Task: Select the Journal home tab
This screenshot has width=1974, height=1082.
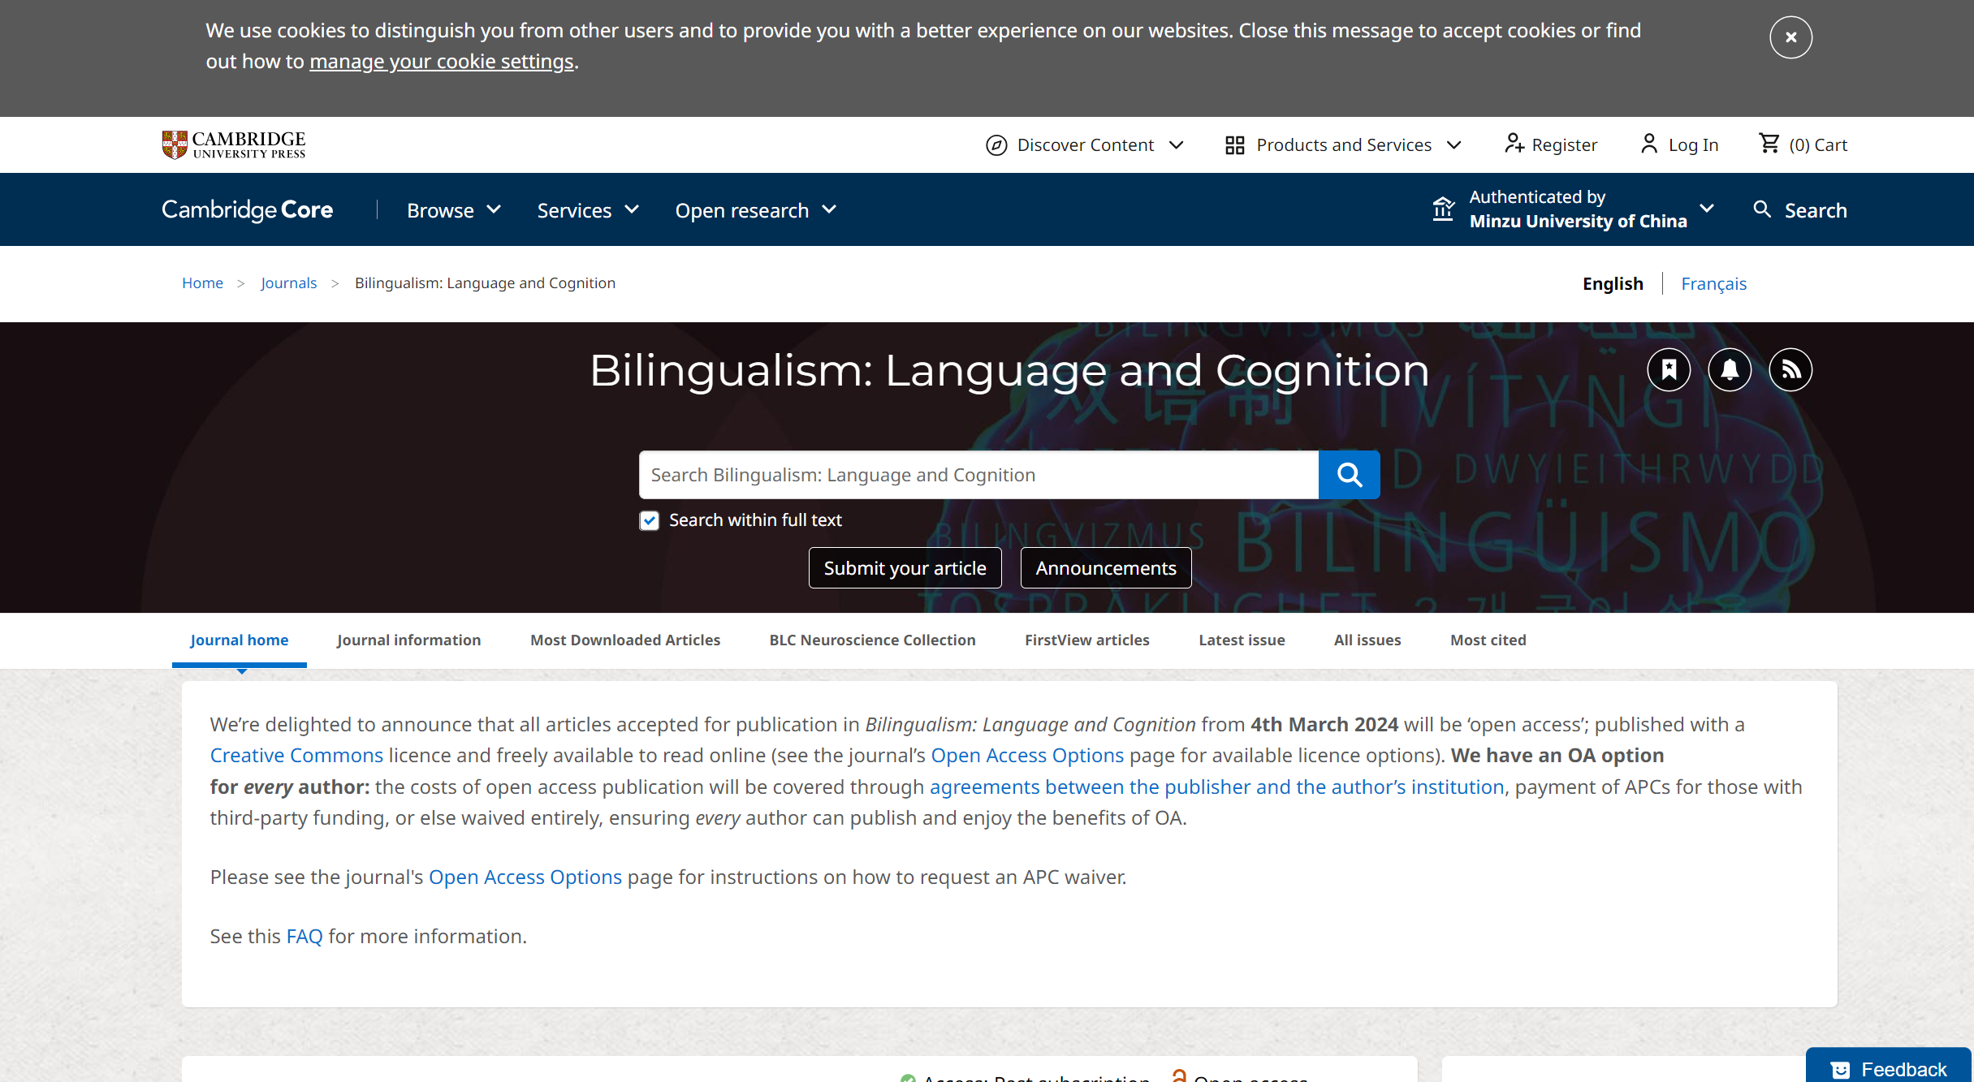Action: pyautogui.click(x=240, y=640)
